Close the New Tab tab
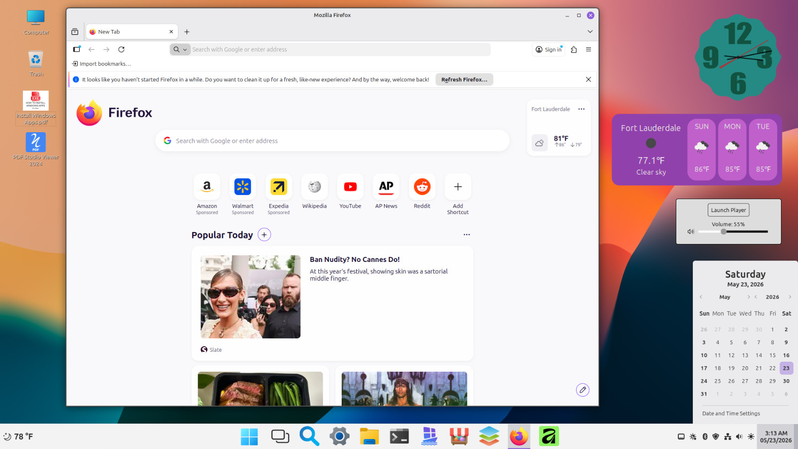The width and height of the screenshot is (798, 449). pyautogui.click(x=171, y=31)
